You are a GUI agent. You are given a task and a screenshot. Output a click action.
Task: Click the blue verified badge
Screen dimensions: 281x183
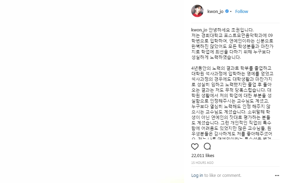[227, 11]
